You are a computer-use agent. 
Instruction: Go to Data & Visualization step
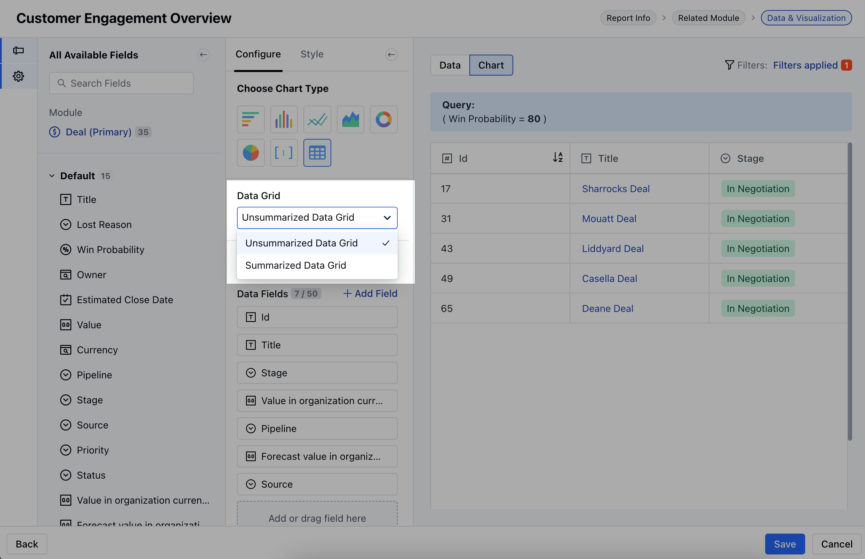coord(806,18)
